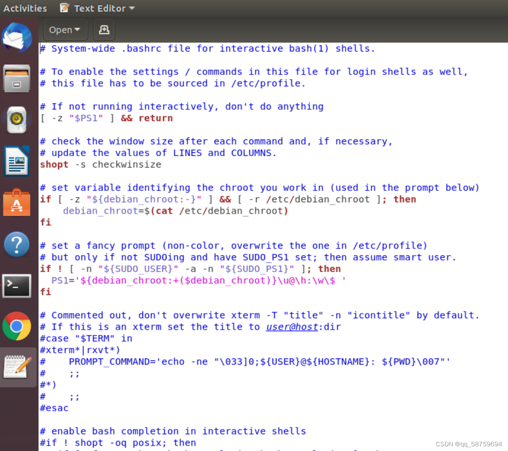Image resolution: width=508 pixels, height=451 pixels.
Task: Select the Text Editor icon in the dock
Action: [17, 366]
